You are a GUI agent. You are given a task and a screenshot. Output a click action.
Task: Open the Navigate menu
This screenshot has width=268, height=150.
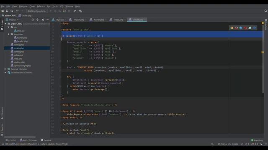click(x=23, y=6)
